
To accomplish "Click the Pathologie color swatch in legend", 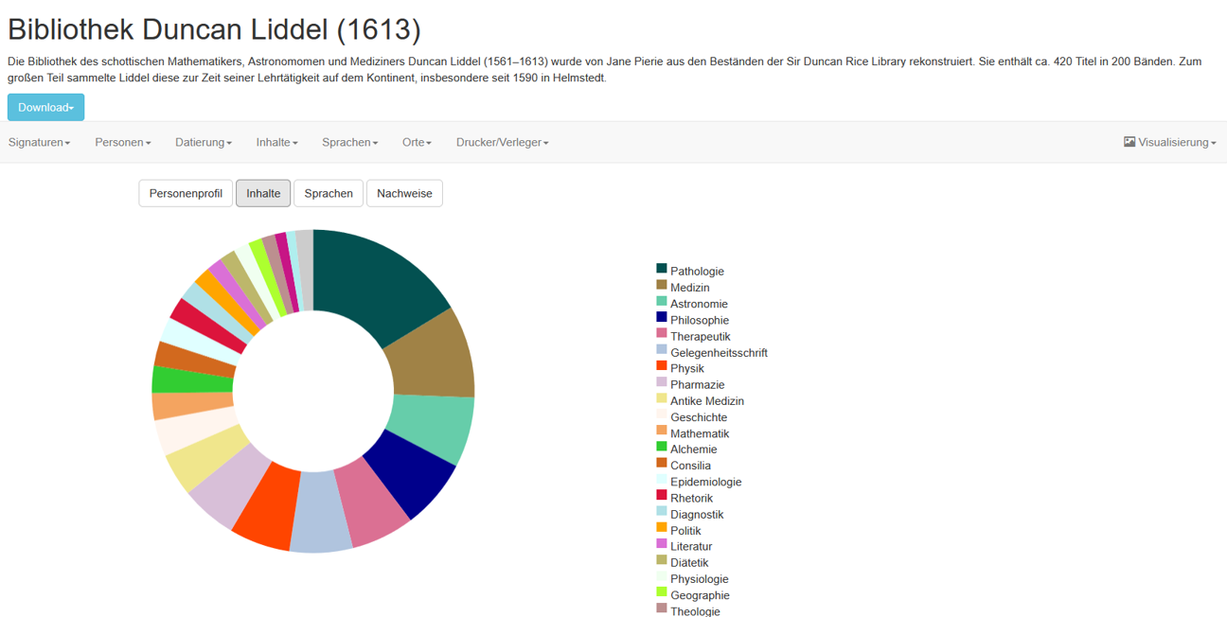I will pos(661,268).
